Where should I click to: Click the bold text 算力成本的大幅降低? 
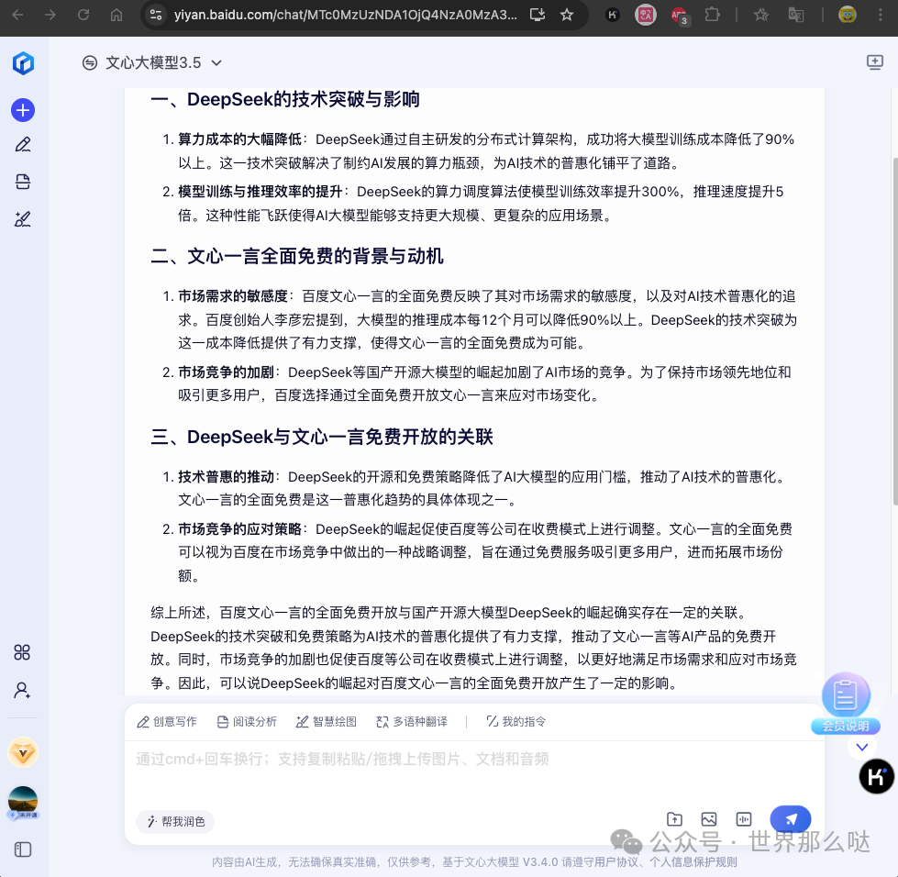pos(239,139)
